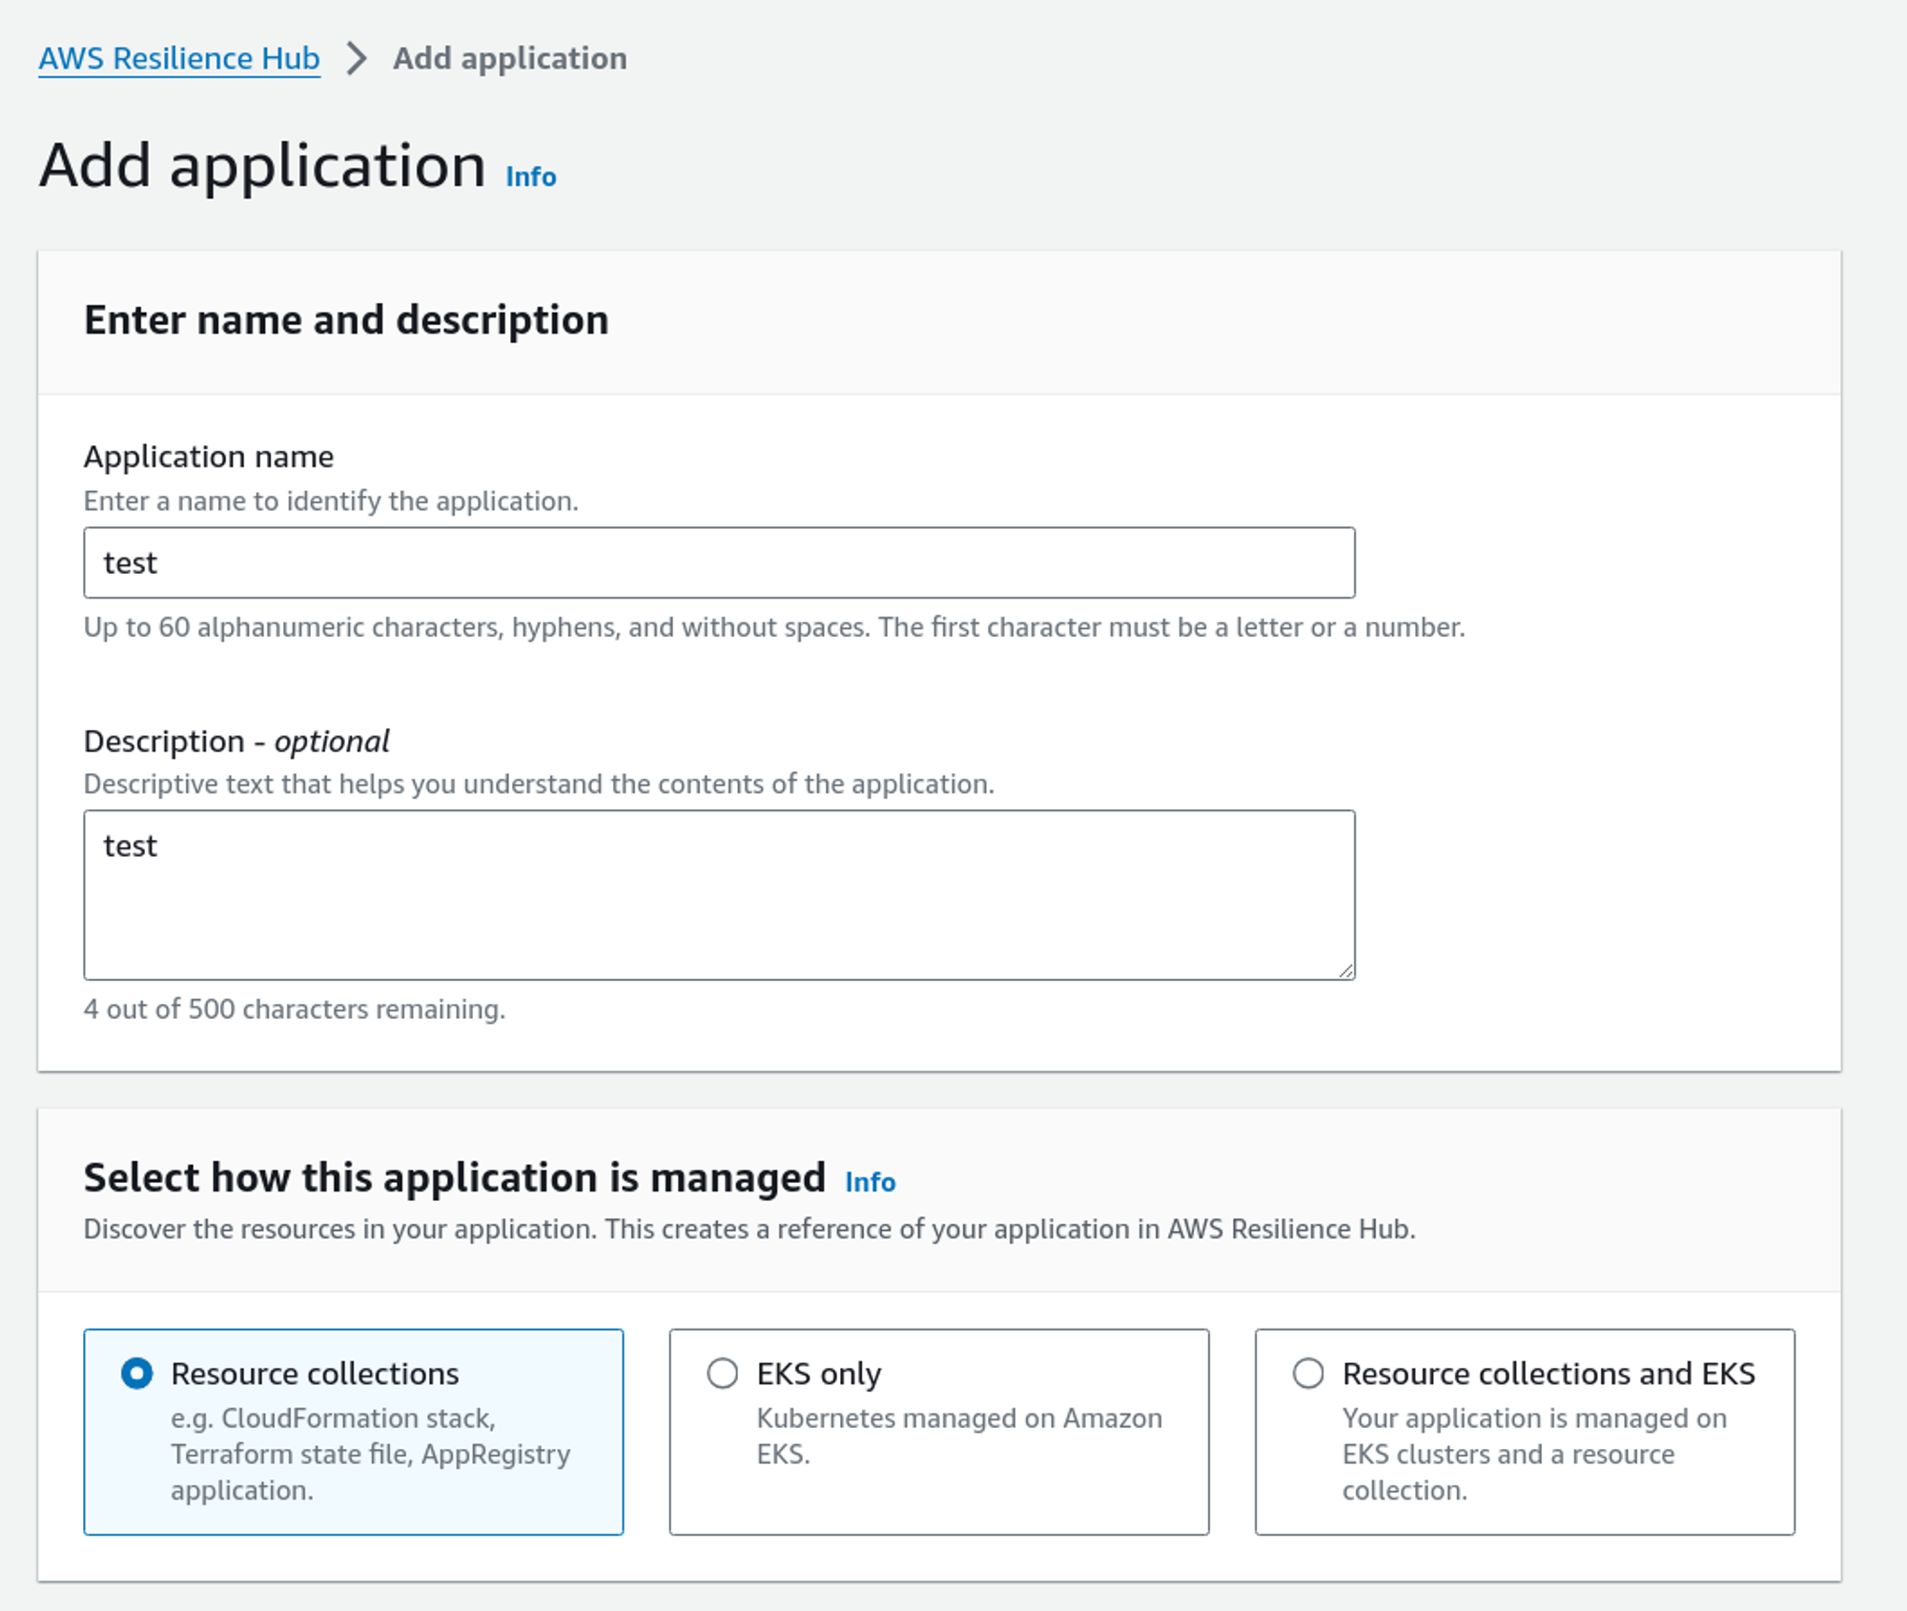This screenshot has width=1907, height=1611.
Task: Select the Resource collections radio button
Action: tap(137, 1374)
